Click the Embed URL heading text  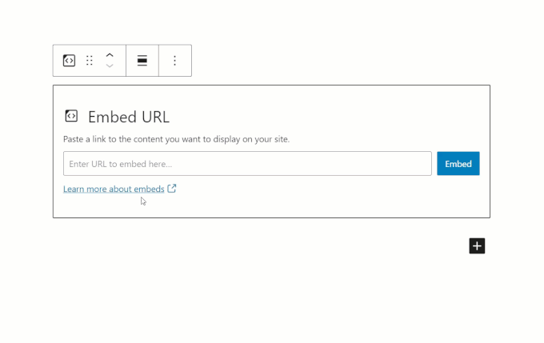[129, 117]
